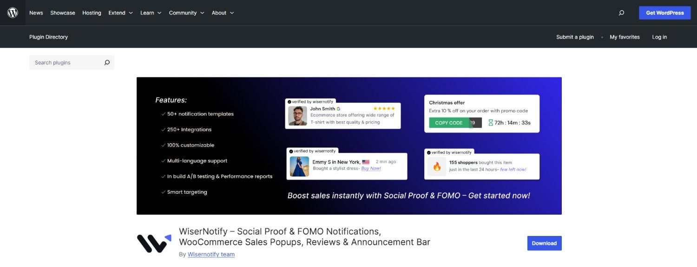
Task: Select the Hosting menu item
Action: pyautogui.click(x=92, y=13)
